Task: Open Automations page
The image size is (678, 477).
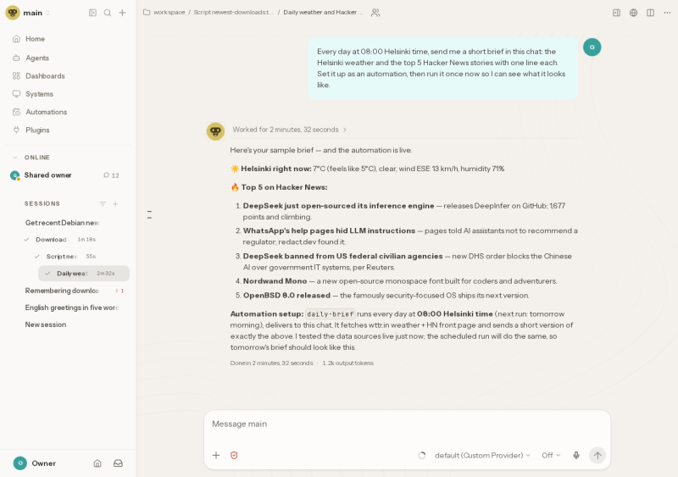Action: point(69,112)
